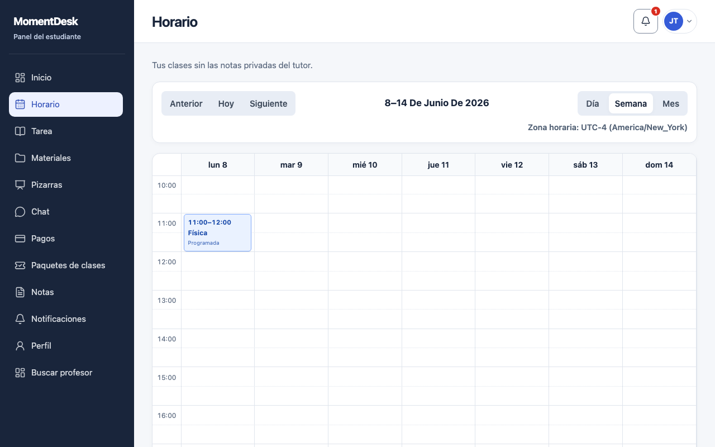
Task: Open the Chat label in sidebar
Action: click(x=40, y=212)
